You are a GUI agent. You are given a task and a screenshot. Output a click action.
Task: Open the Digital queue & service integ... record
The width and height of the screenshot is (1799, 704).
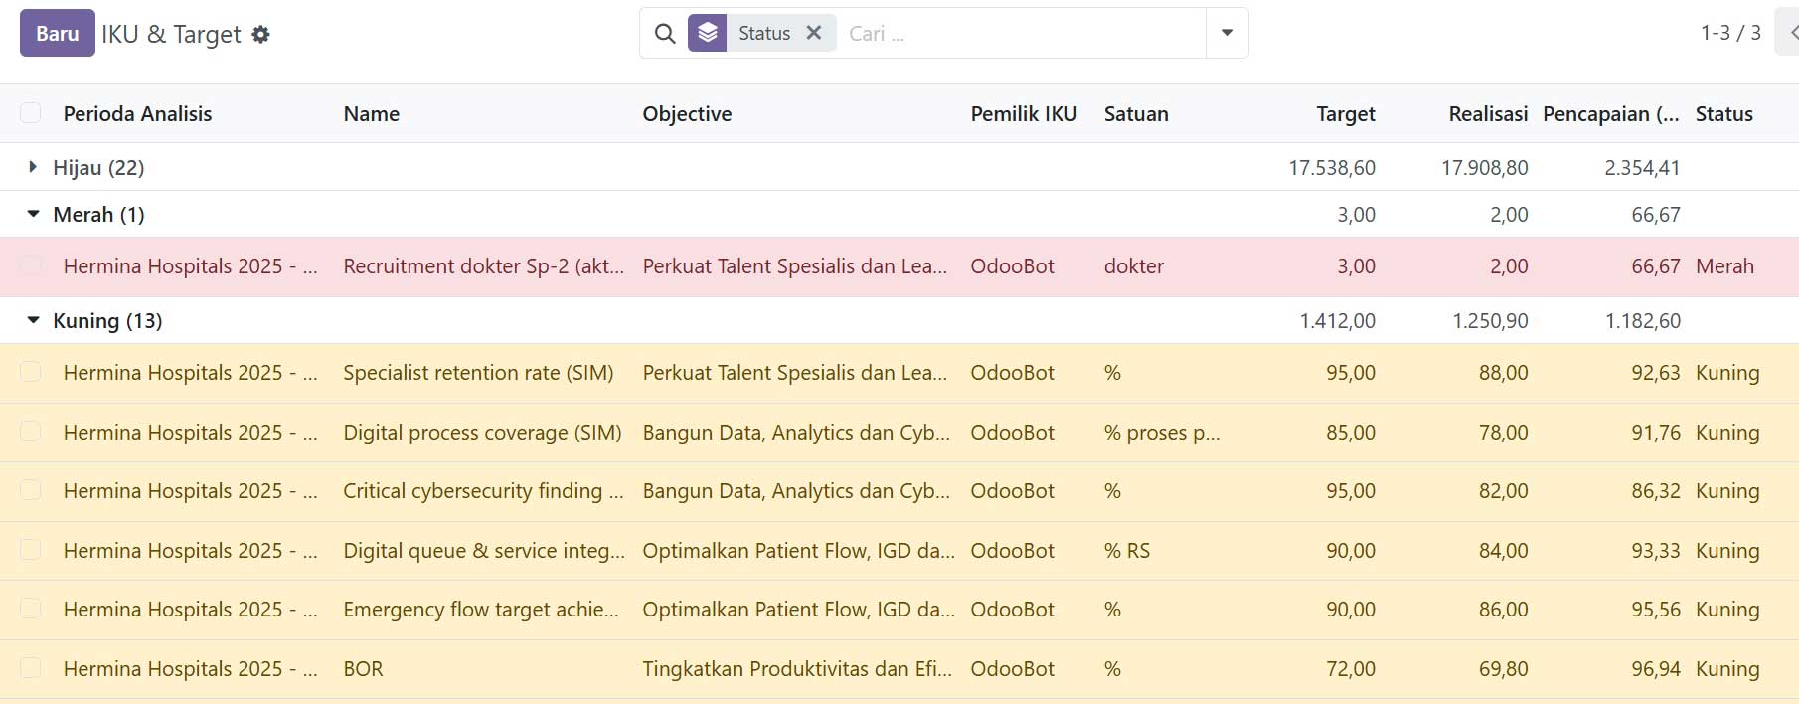click(x=484, y=551)
